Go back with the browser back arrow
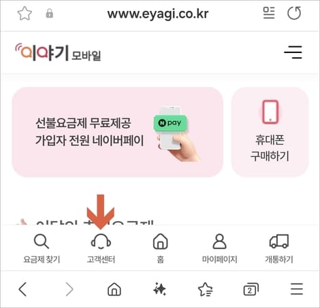Screen dimensions: 320x308 [x=23, y=289]
